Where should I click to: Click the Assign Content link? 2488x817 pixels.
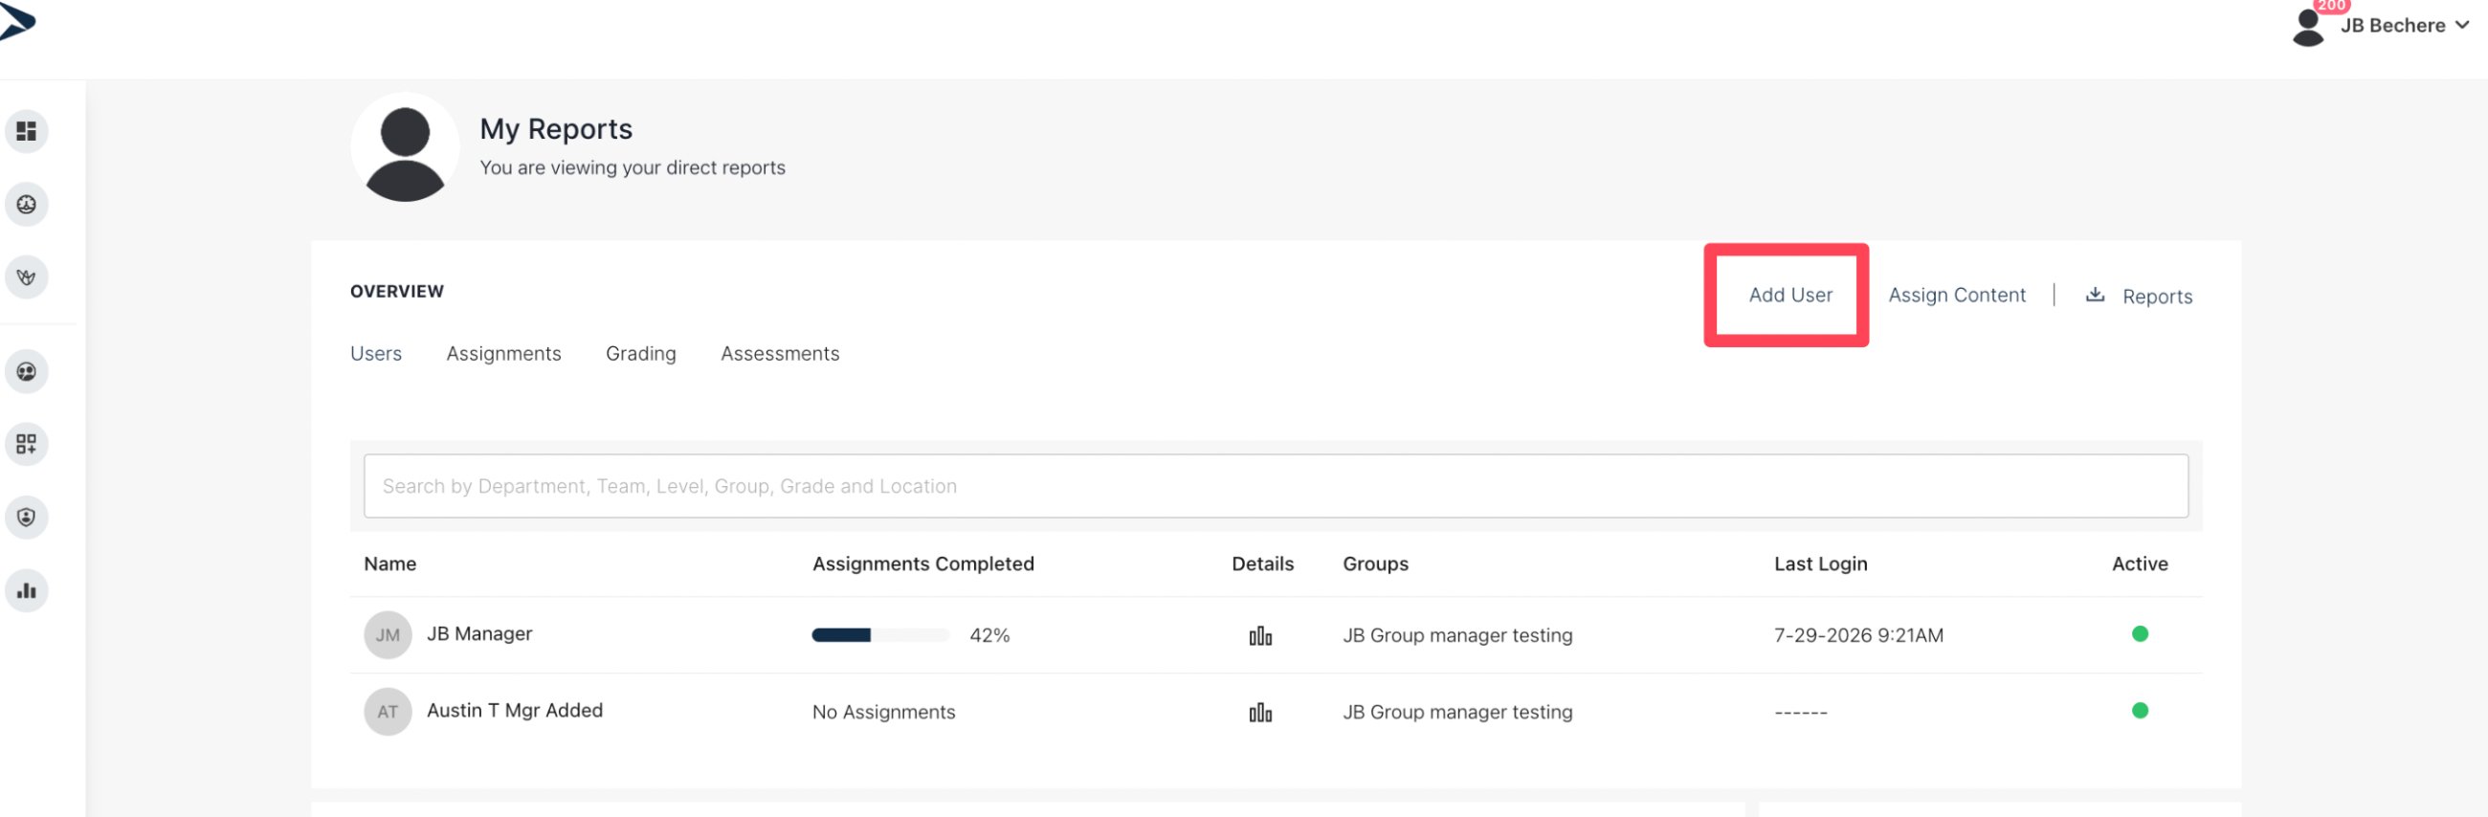(x=1957, y=295)
